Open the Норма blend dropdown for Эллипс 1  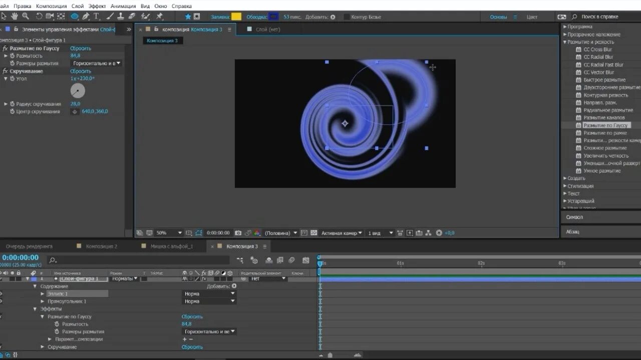(x=209, y=294)
